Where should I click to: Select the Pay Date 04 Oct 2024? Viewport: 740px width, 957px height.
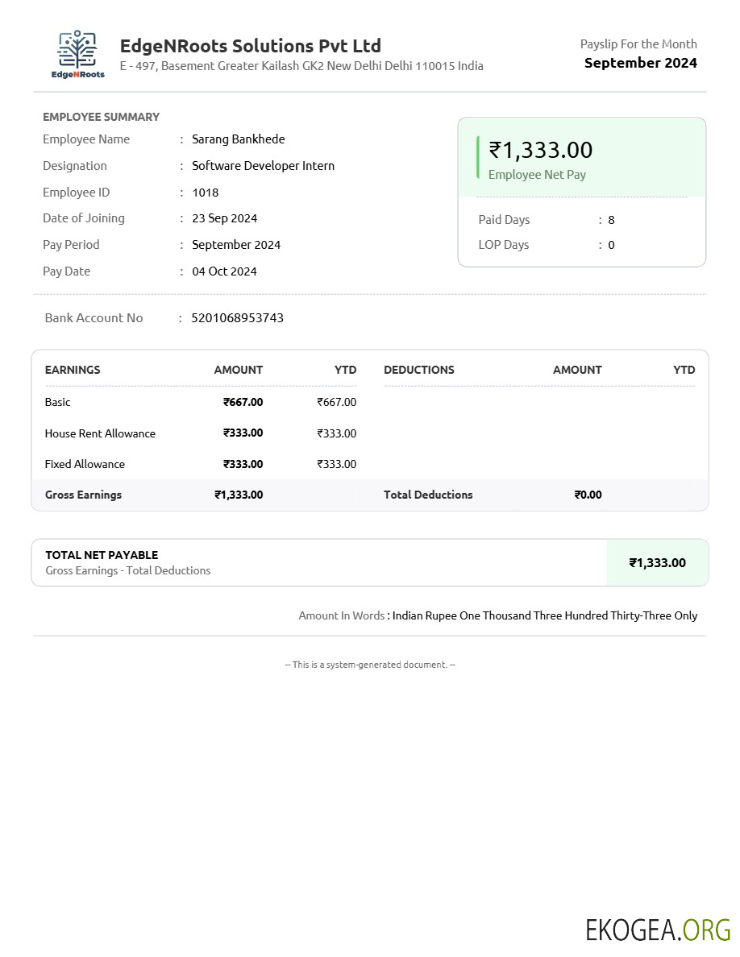coord(224,271)
